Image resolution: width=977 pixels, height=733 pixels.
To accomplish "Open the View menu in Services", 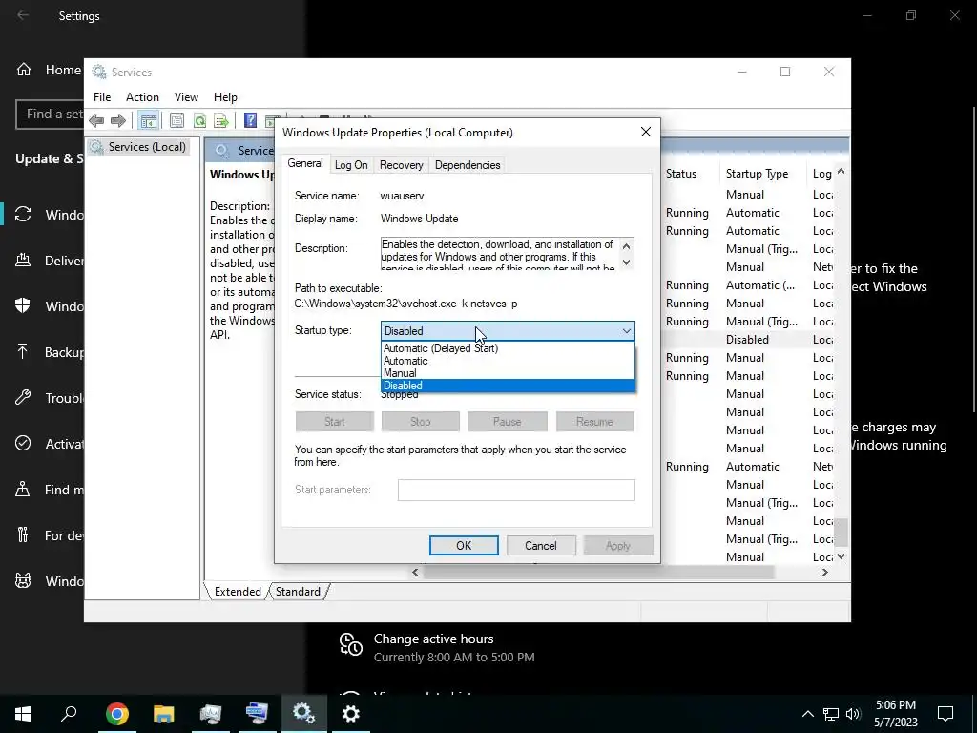I will pyautogui.click(x=186, y=97).
